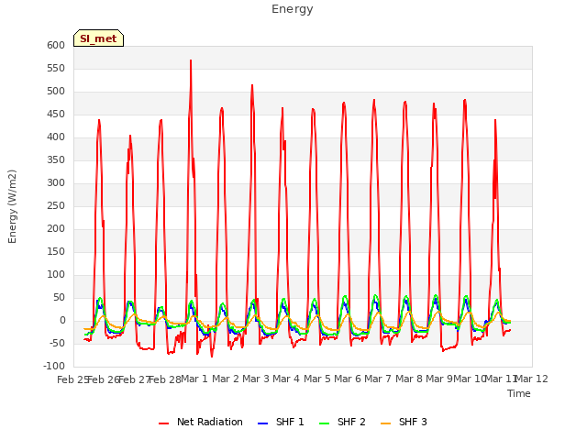This screenshot has width=587, height=440.
Task: Click the Mar 6 x-axis label
Action: 348,379
